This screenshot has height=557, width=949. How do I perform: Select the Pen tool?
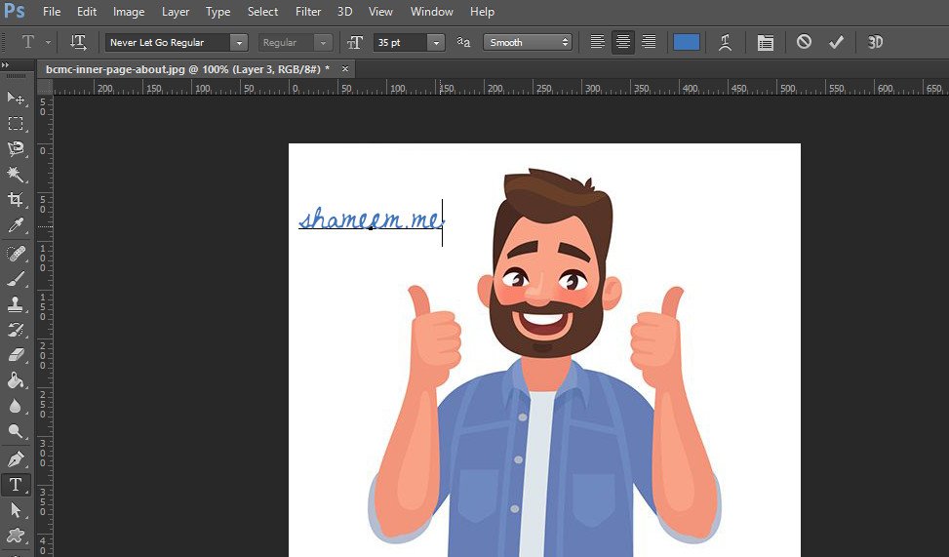pos(16,458)
